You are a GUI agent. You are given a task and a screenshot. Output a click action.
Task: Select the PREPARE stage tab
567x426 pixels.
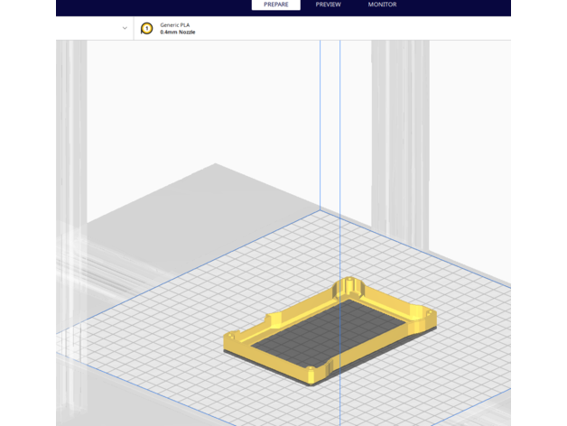click(275, 5)
